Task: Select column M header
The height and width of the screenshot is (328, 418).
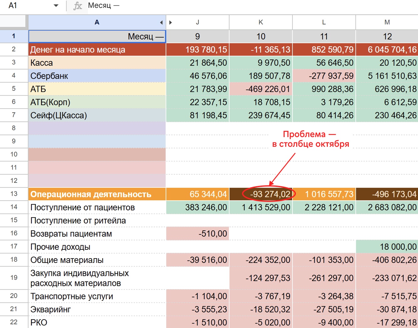Action: (x=387, y=22)
